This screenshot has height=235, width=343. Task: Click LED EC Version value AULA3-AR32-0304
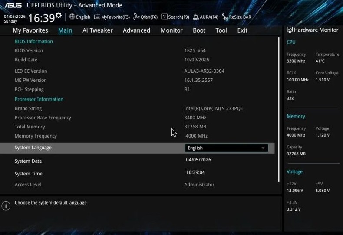pyautogui.click(x=204, y=71)
